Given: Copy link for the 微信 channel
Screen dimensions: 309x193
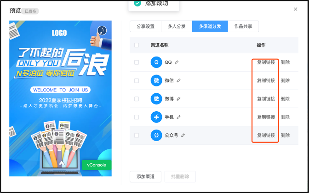Looking at the screenshot, I should click(x=266, y=80).
